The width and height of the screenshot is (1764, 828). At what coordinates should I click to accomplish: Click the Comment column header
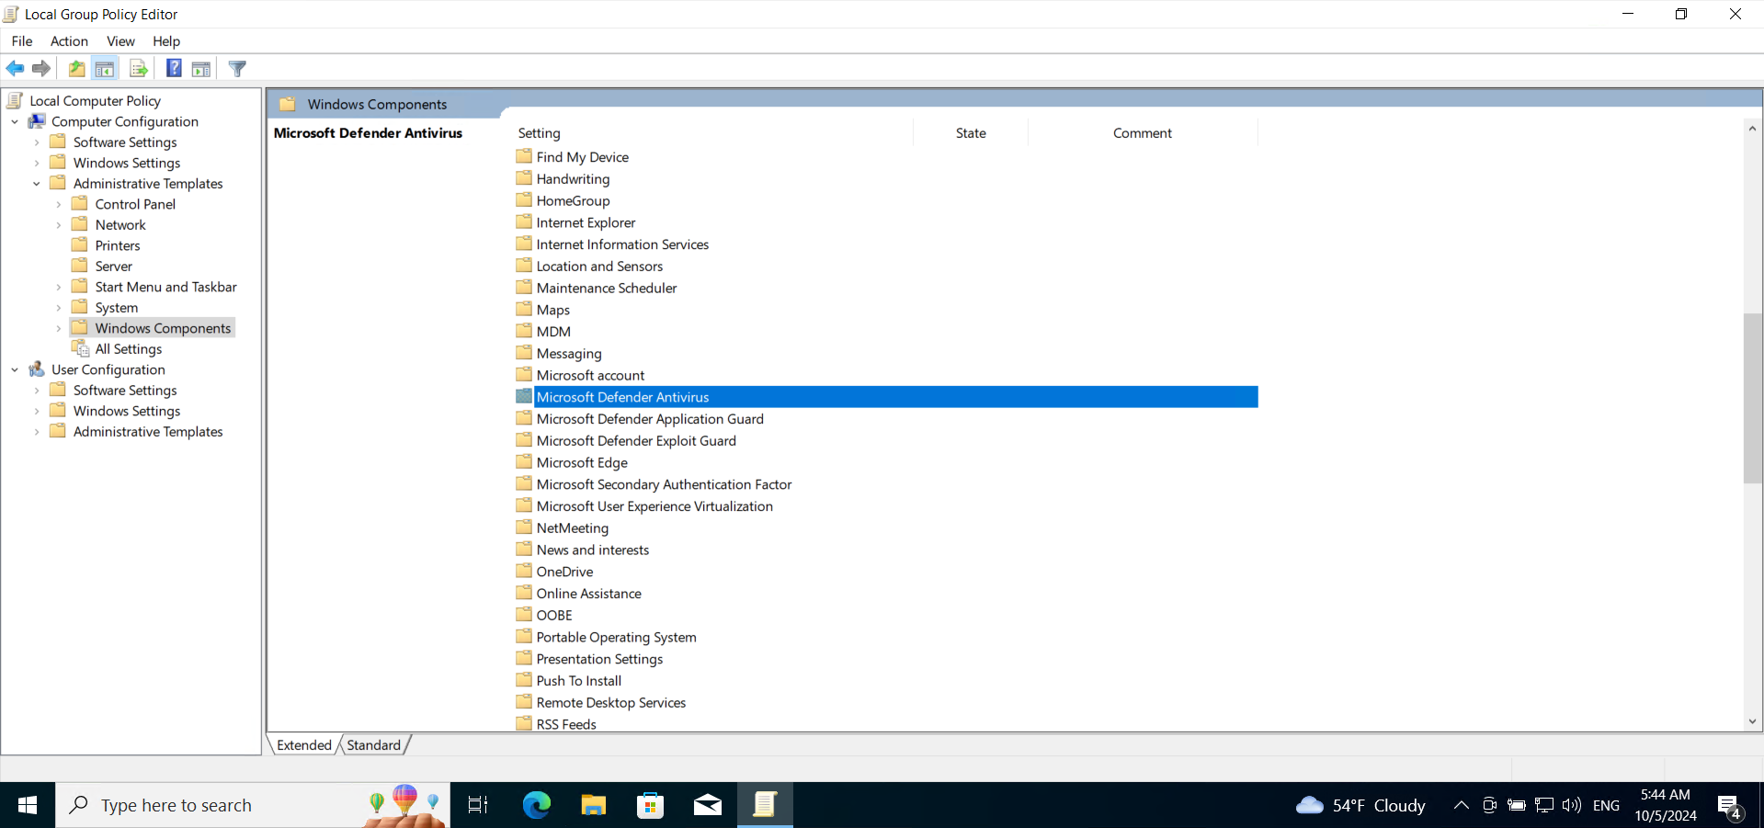(x=1143, y=133)
